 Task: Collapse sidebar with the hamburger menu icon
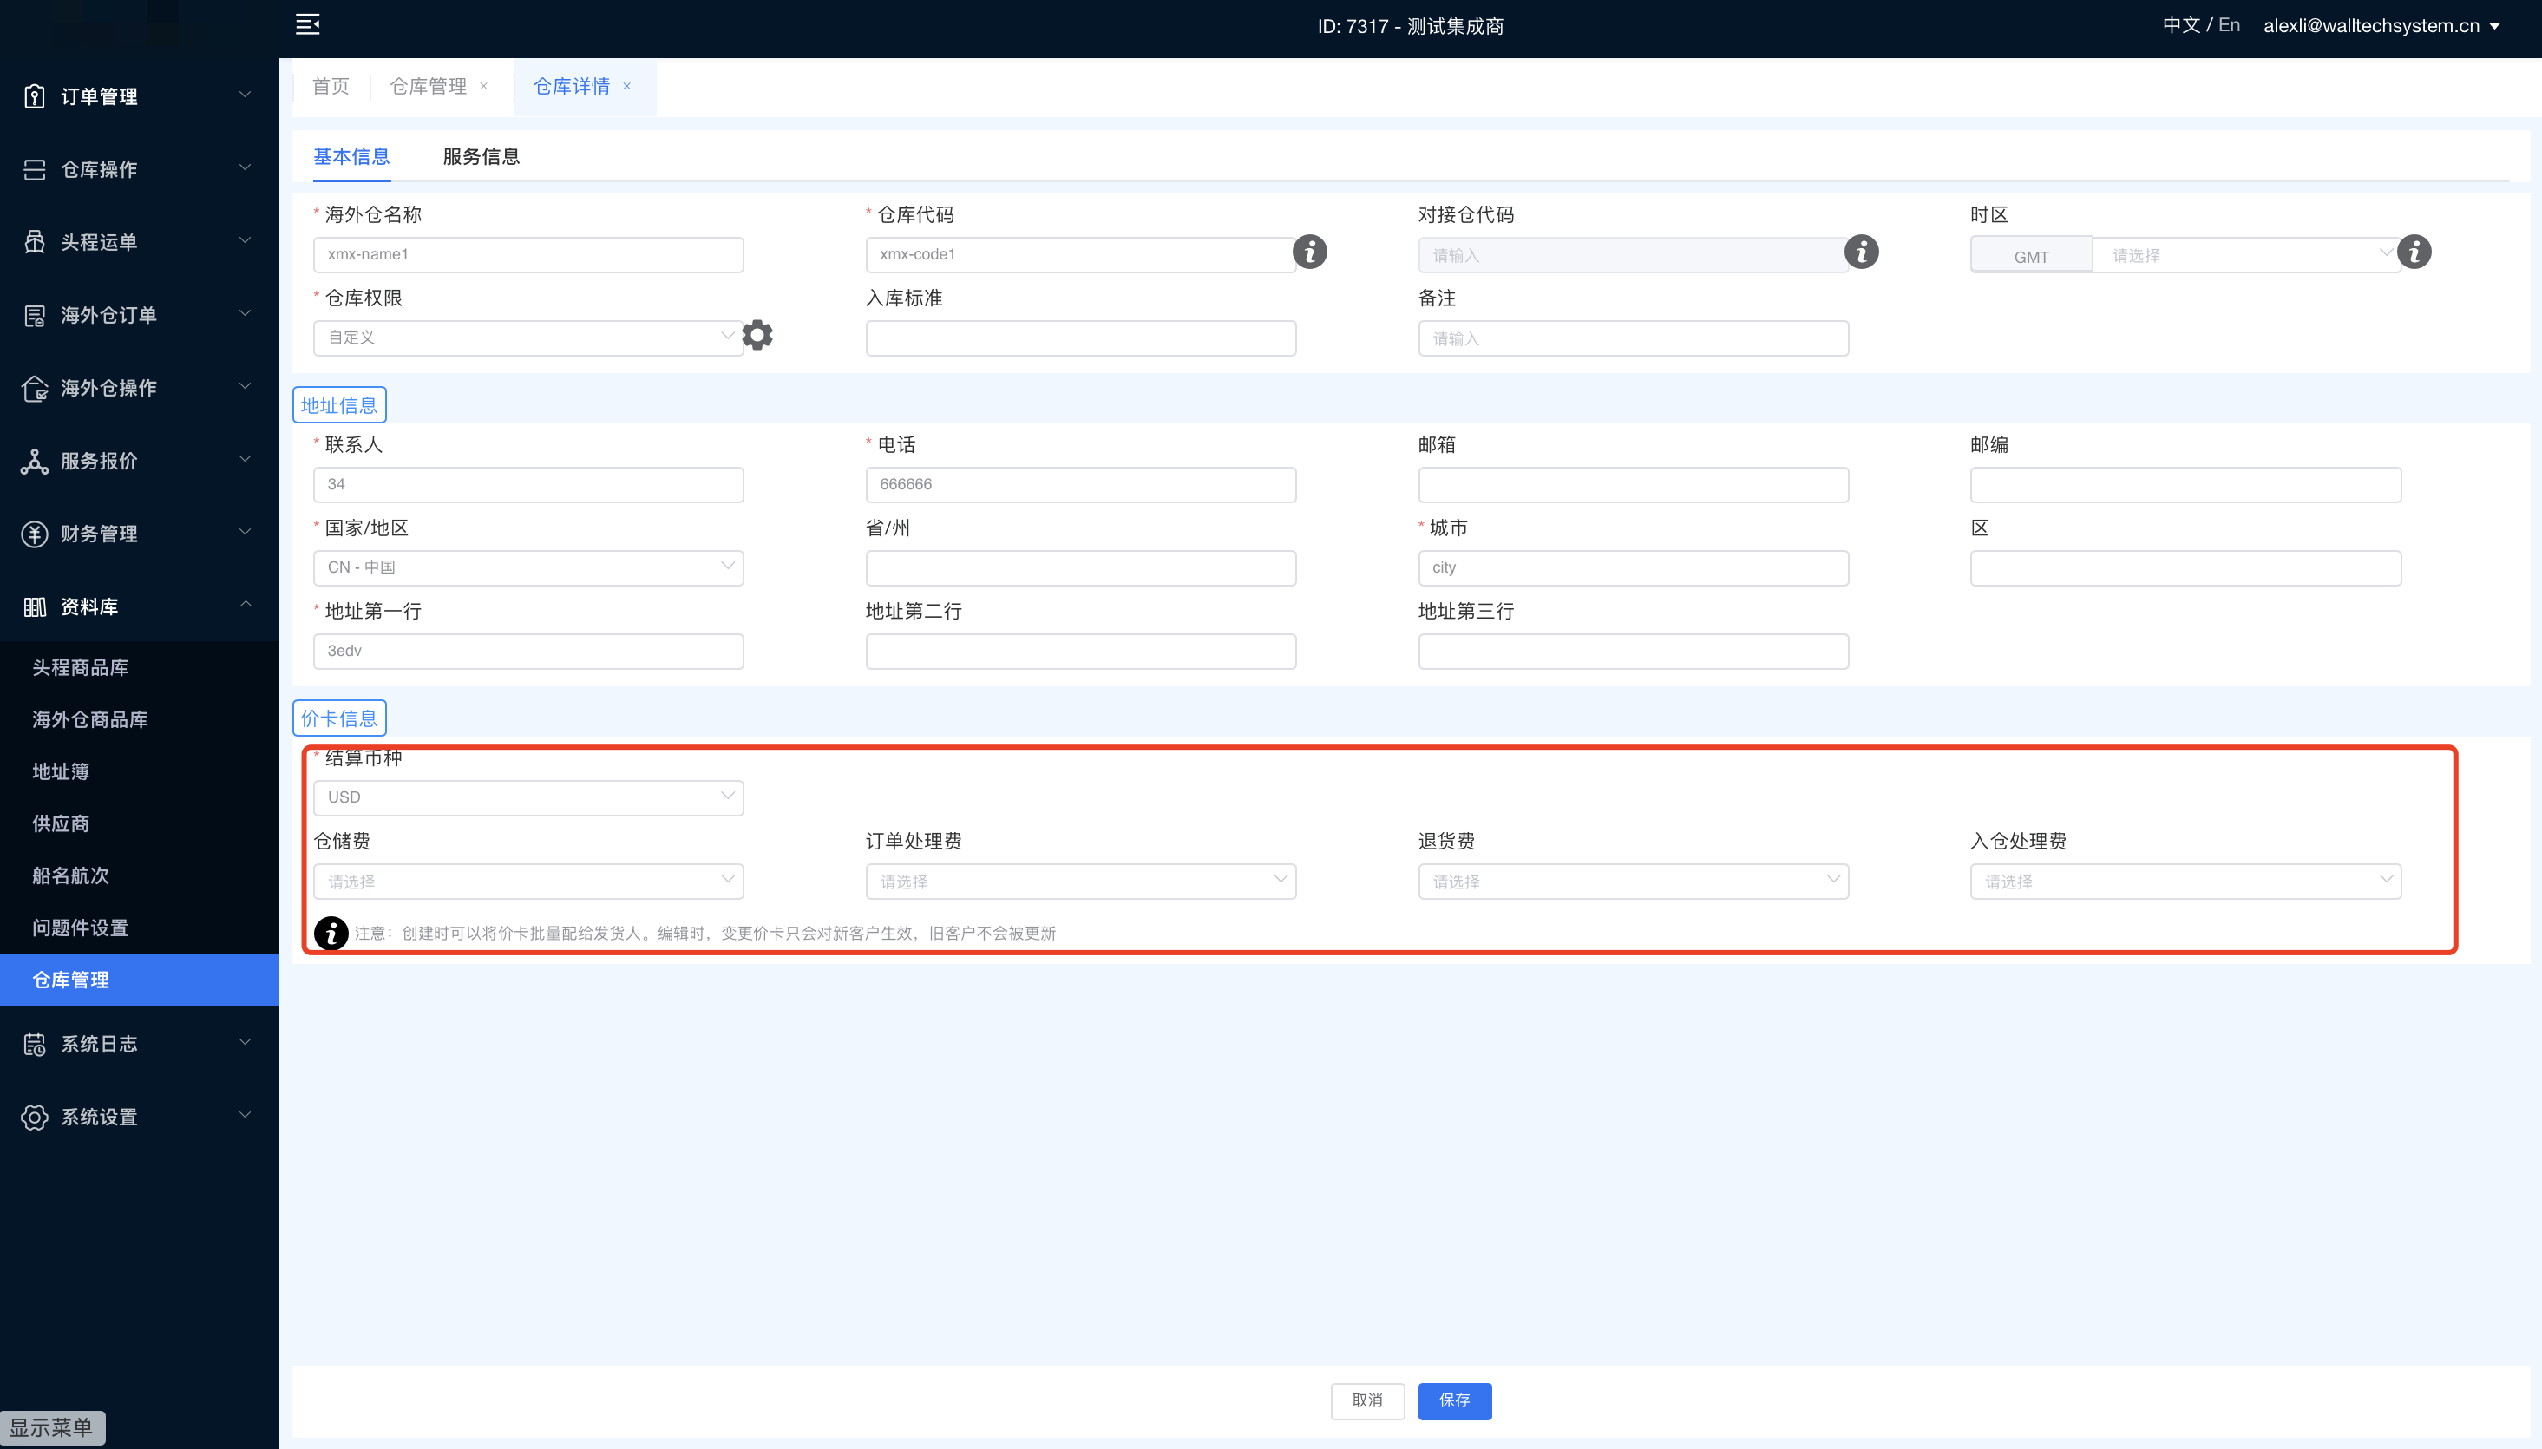click(307, 25)
